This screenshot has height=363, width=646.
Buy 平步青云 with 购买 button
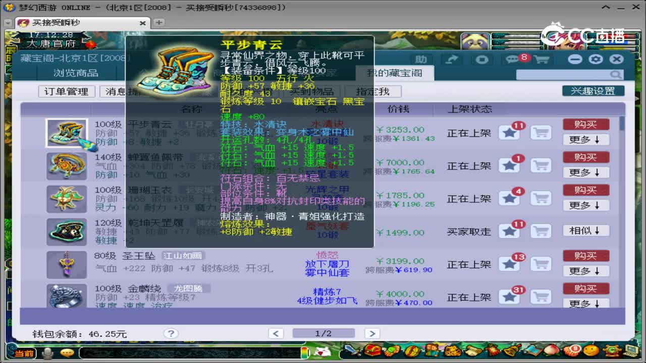pos(586,125)
